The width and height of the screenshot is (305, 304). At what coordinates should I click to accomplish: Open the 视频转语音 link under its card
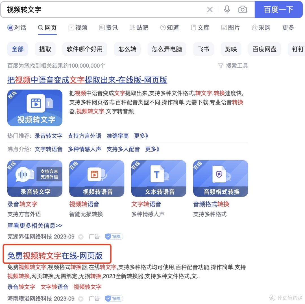pos(84,204)
